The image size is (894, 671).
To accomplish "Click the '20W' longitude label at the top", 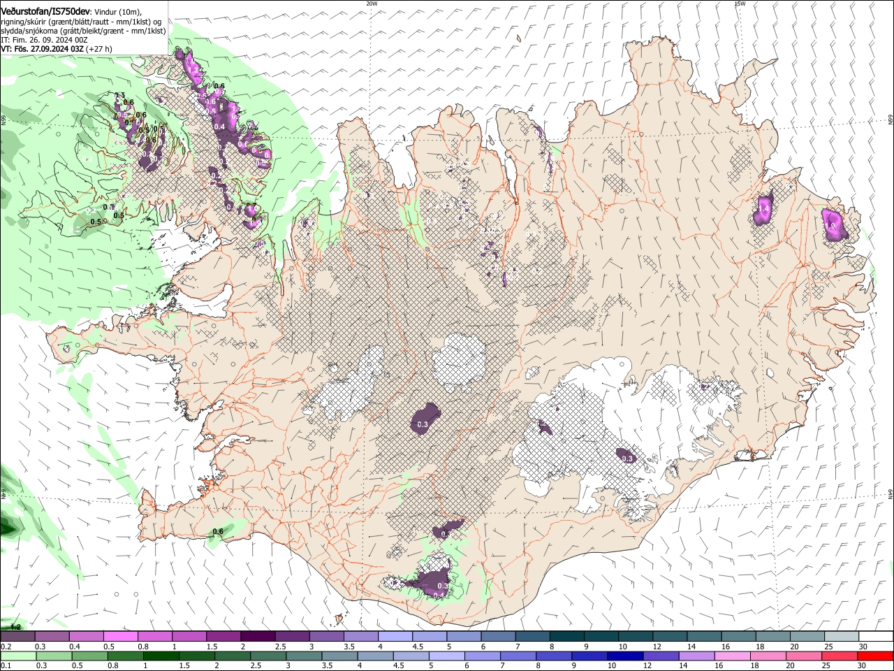I will coord(372,3).
